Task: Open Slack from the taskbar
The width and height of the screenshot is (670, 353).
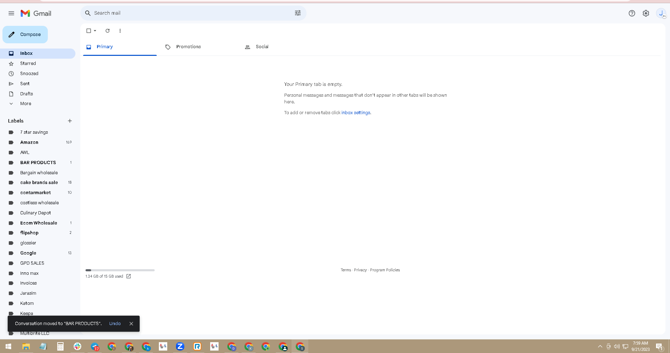Action: click(78, 346)
